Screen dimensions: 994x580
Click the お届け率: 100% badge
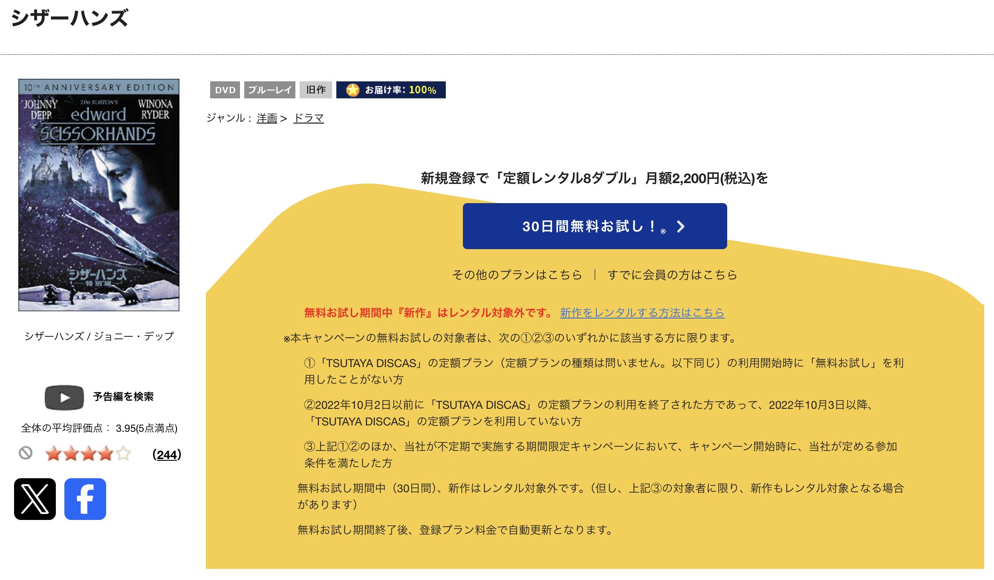(x=391, y=90)
